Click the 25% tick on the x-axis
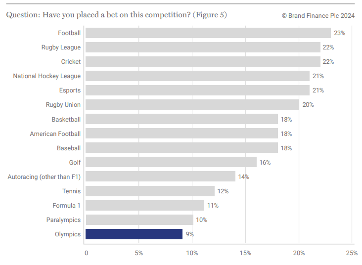Screen dimensions: 362x265 tap(352, 253)
